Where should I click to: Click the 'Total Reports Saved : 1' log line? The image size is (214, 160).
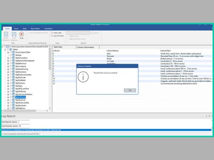coord(10,122)
